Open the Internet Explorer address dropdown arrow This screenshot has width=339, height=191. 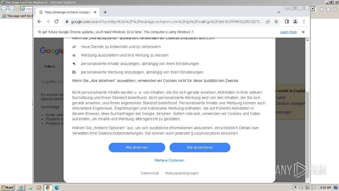click(313, 9)
